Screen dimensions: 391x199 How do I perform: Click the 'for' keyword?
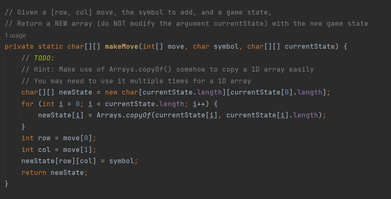tap(28, 104)
